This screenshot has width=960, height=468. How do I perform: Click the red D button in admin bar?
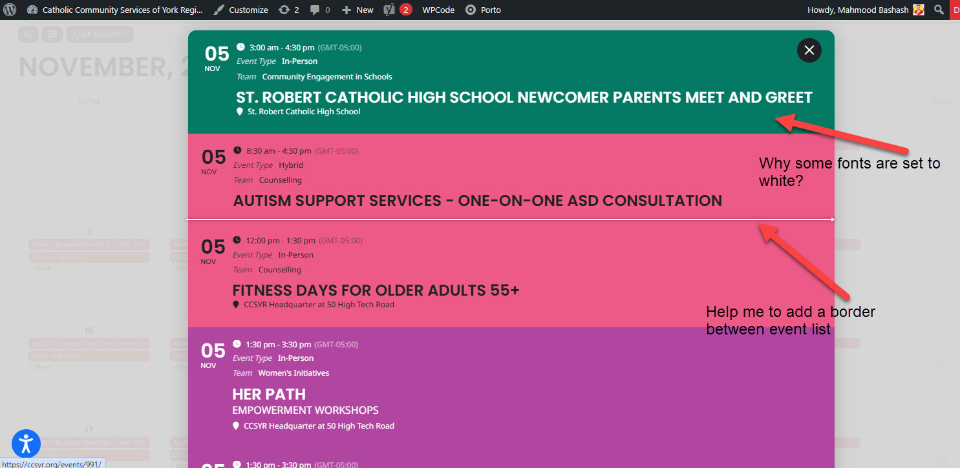point(954,10)
